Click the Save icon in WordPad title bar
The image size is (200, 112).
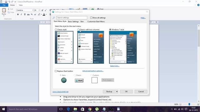tap(6, 2)
